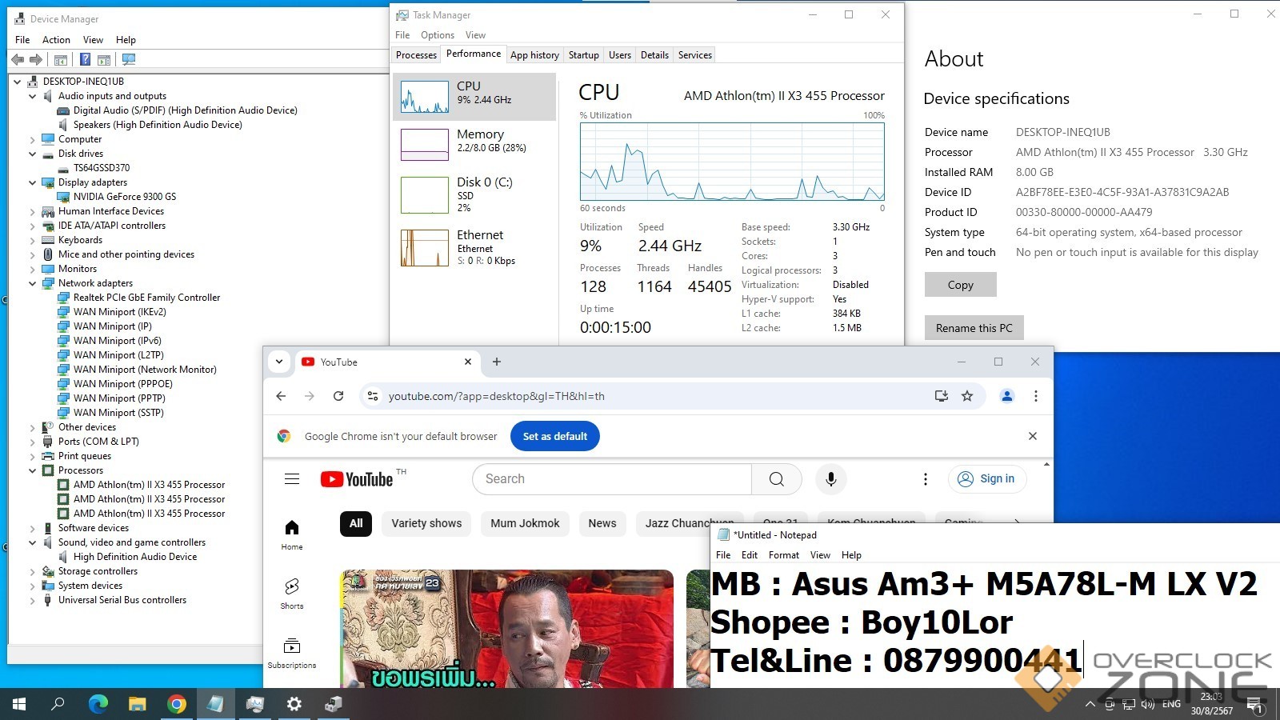Select NVIDIA GeForce 9300 GS device
Image resolution: width=1280 pixels, height=720 pixels.
[x=124, y=197]
